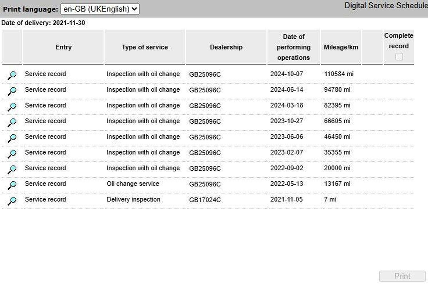The image size is (428, 284).
Task: Inspect the 2023-06-06 service record
Action: [12, 138]
